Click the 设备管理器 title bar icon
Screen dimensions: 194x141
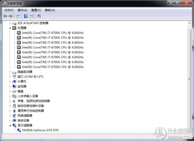tap(4, 3)
